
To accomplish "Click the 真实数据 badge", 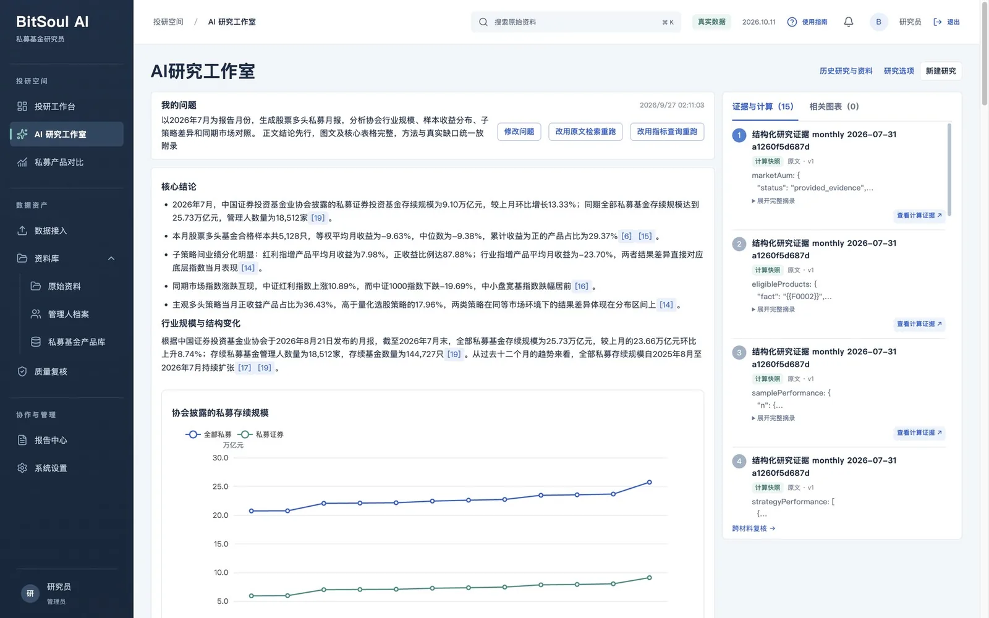I will tap(711, 22).
